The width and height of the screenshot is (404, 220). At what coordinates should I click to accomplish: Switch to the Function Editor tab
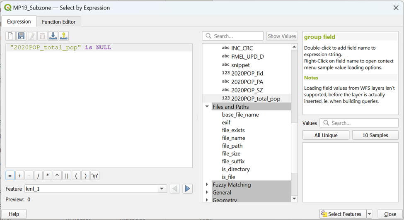tap(58, 22)
